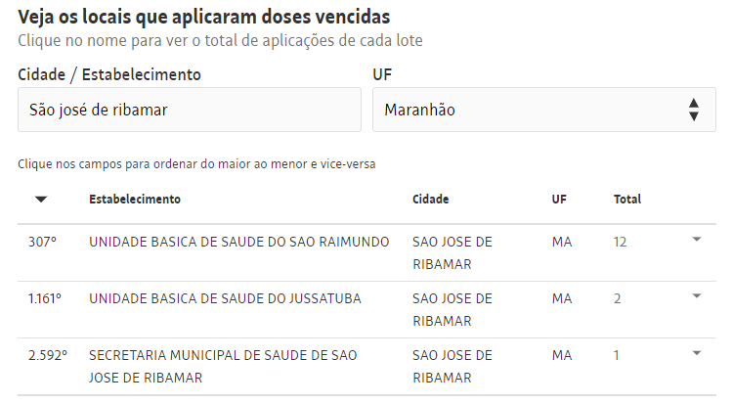Click the 2.592º ranking cell
The width and height of the screenshot is (732, 404).
pos(48,355)
